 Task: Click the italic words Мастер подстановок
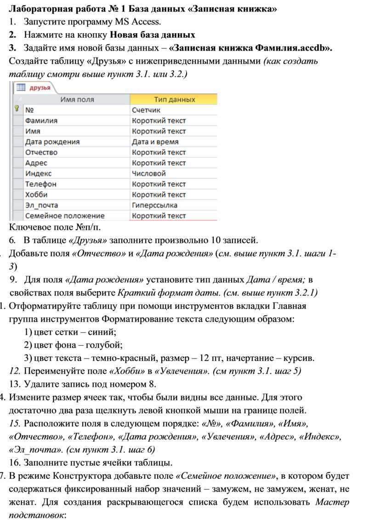(x=179, y=508)
